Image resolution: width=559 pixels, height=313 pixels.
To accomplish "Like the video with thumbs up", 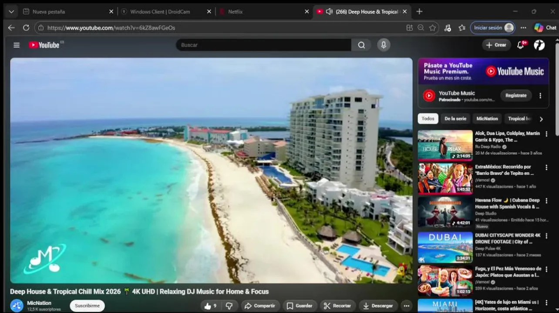I will (x=210, y=306).
